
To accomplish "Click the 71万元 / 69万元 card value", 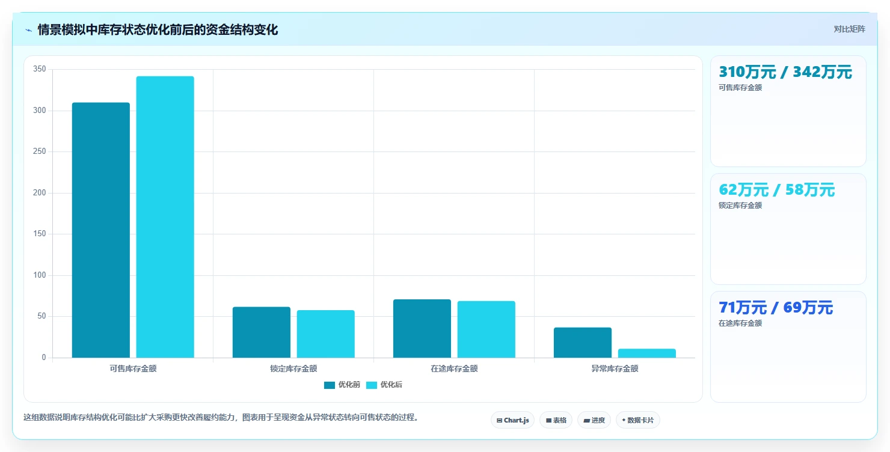I will point(776,308).
